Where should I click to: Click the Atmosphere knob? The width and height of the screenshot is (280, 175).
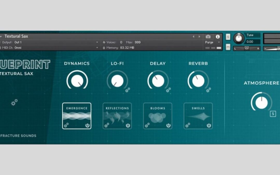click(262, 103)
